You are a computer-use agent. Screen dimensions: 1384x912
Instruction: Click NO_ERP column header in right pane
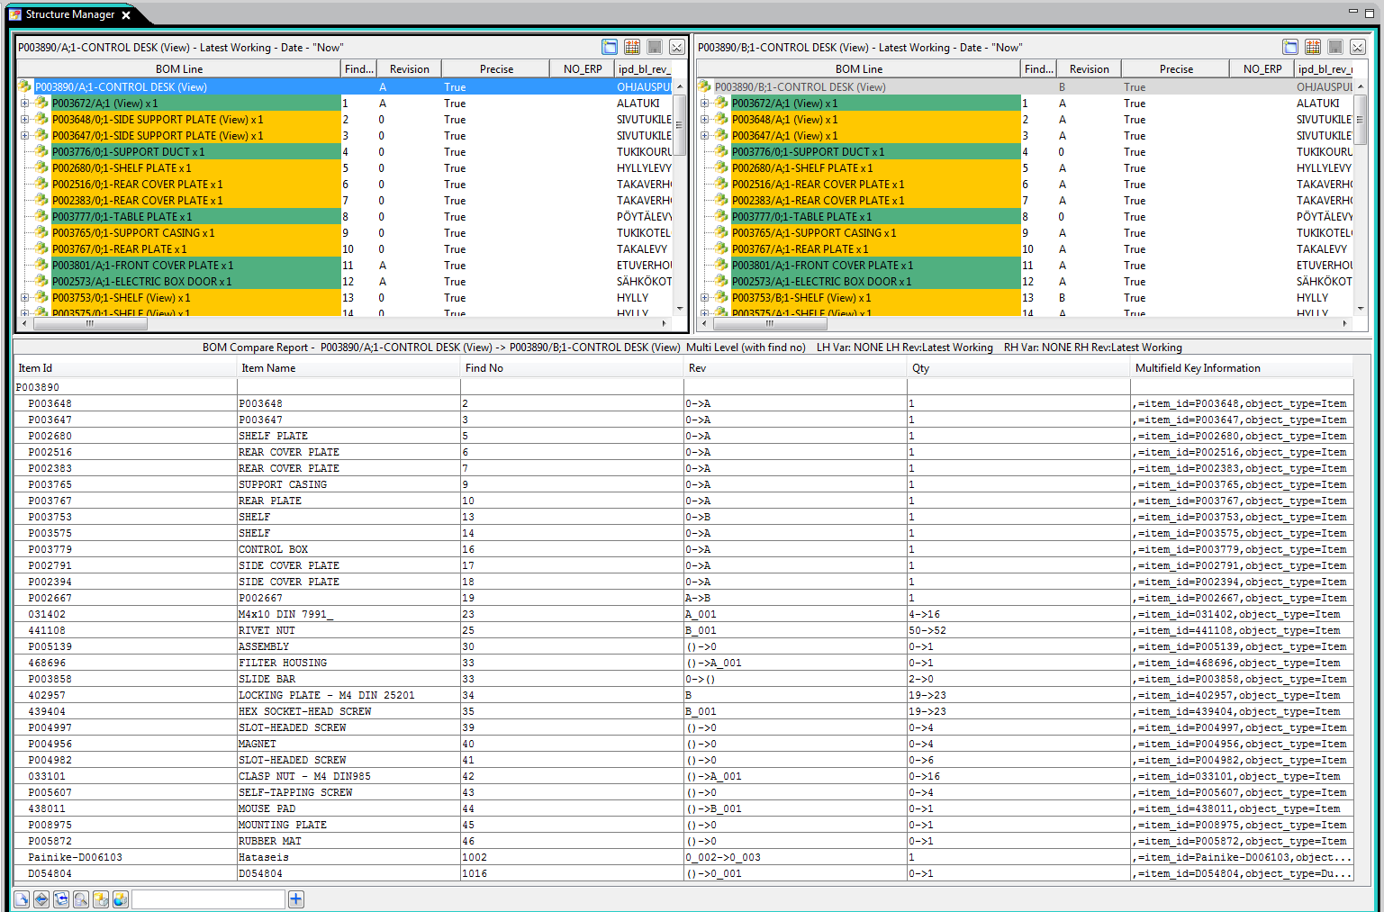(1262, 69)
